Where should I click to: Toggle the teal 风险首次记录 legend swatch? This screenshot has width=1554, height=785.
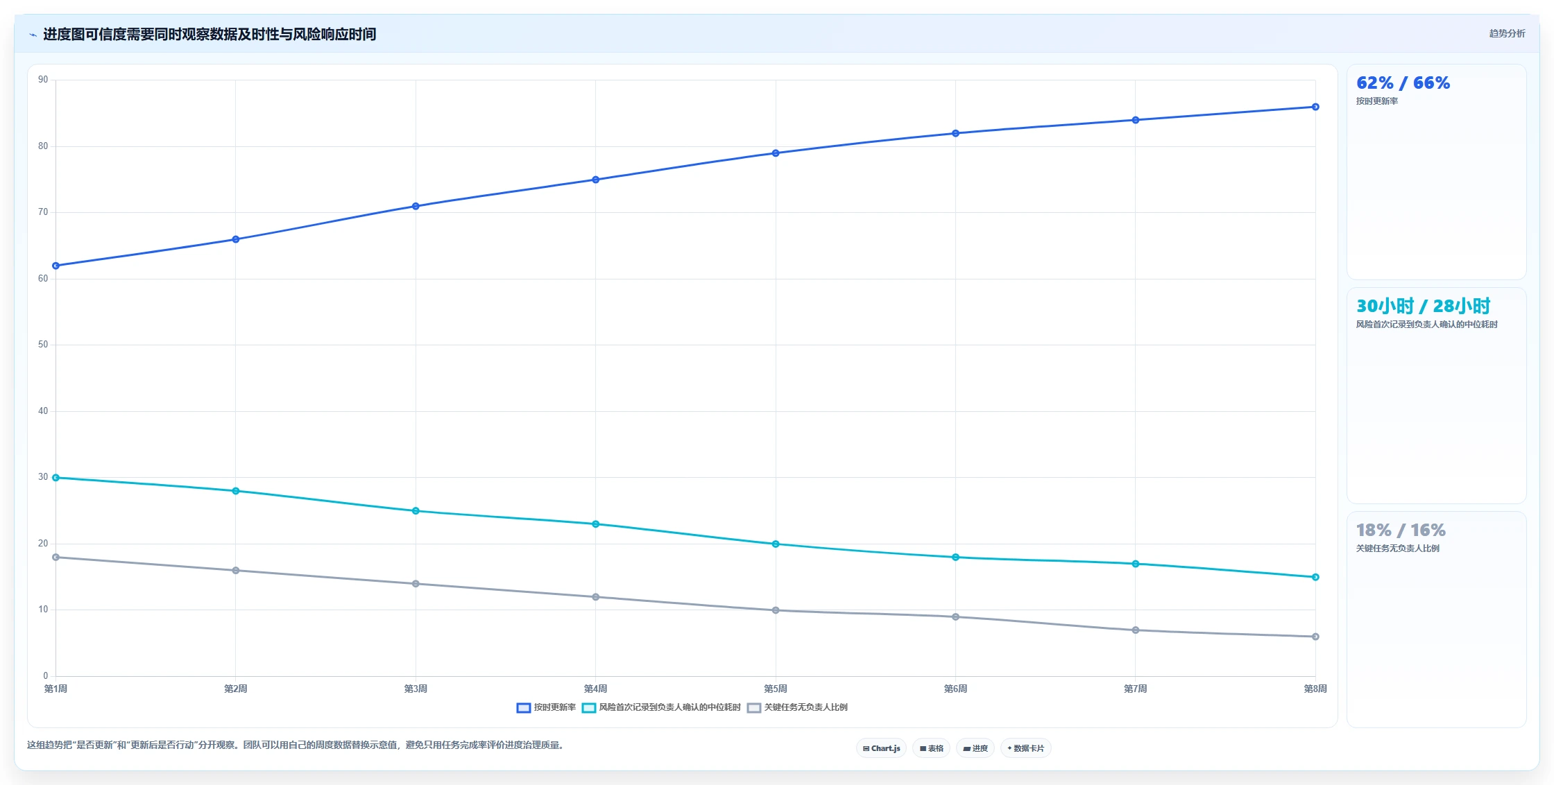click(589, 708)
